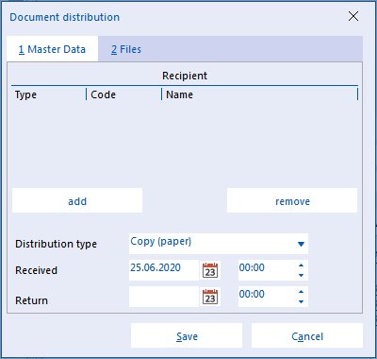Focus the Received date field 25.06.2020
The height and width of the screenshot is (359, 377).
(x=164, y=270)
